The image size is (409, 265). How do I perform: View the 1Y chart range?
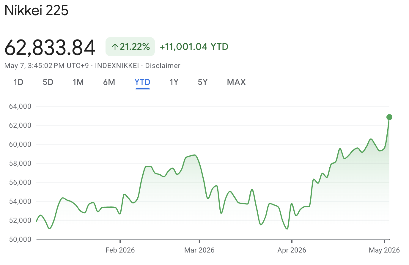[x=174, y=82]
